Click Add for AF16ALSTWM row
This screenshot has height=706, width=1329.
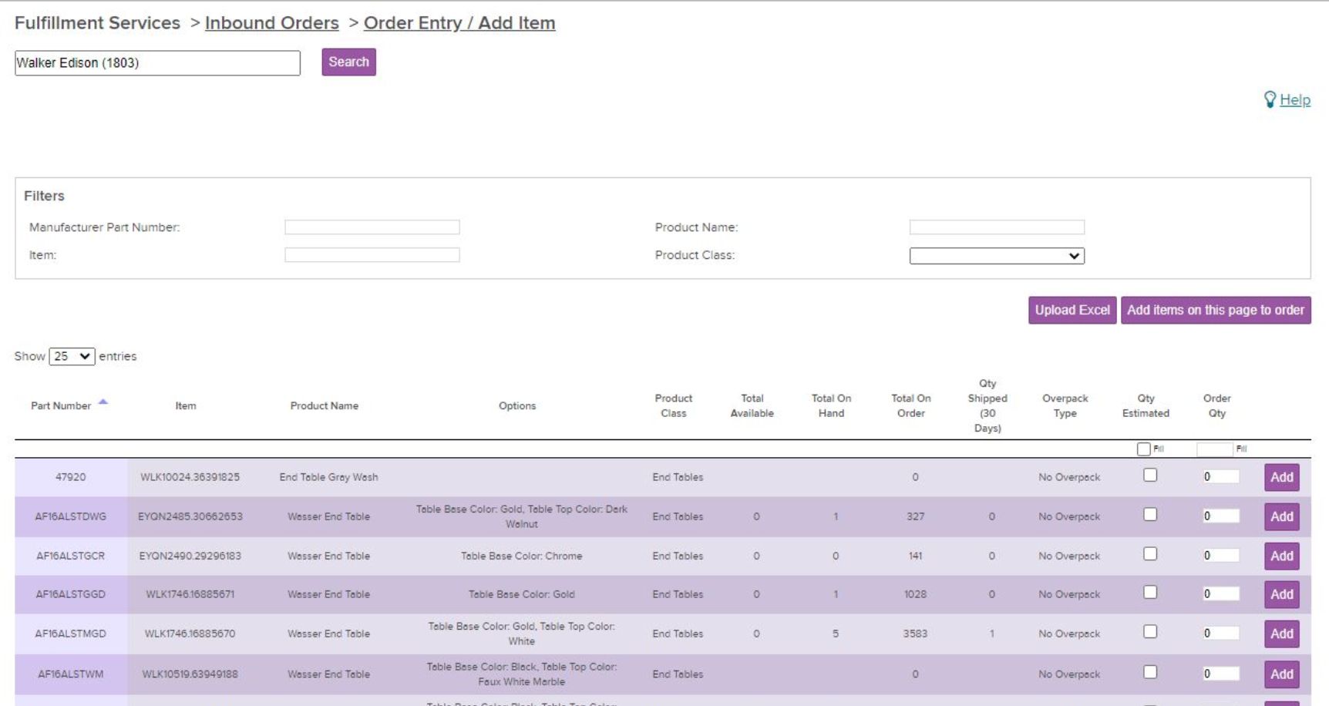(1281, 674)
